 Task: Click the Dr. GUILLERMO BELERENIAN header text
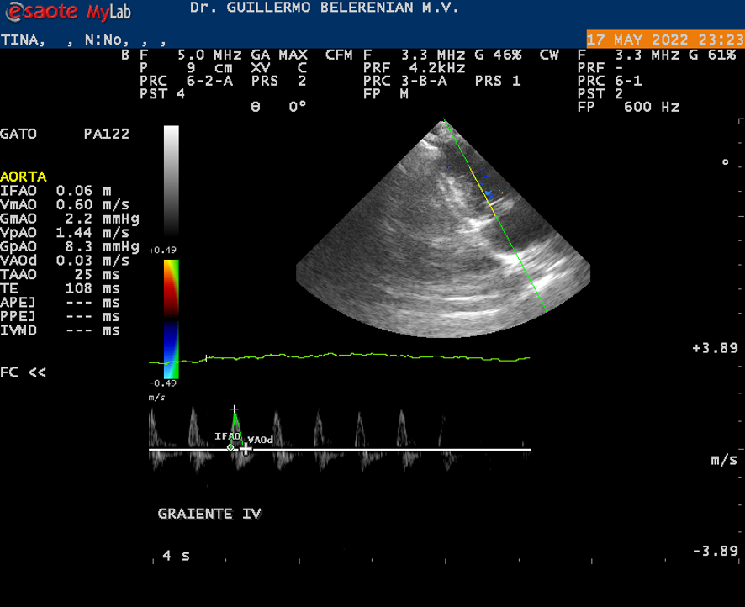tap(325, 8)
